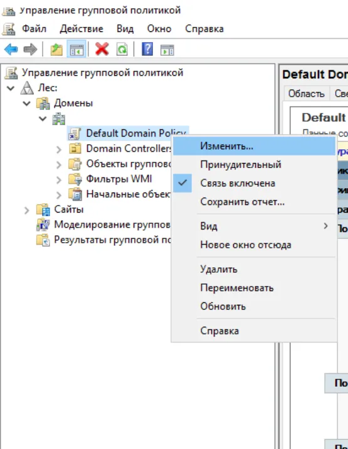Select the Domain Controllers tree label
The height and width of the screenshot is (449, 348).
129,149
